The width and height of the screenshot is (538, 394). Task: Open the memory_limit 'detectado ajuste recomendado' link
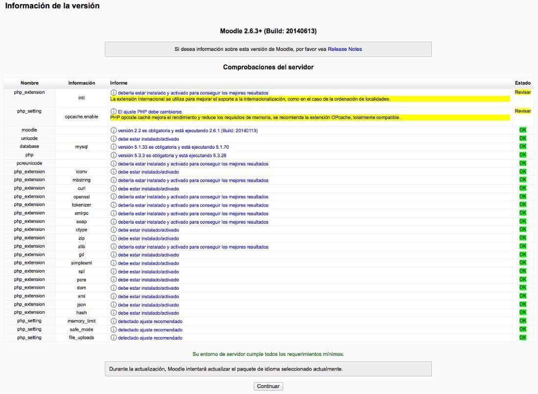[150, 322]
